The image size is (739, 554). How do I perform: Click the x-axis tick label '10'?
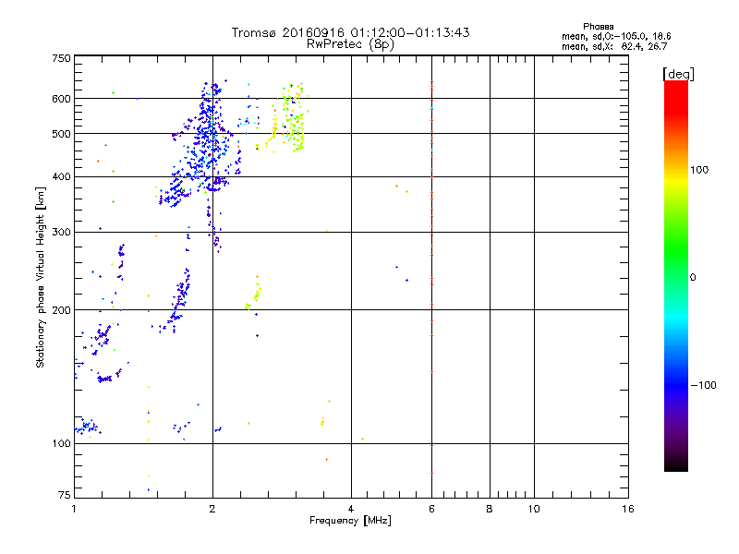[x=534, y=509]
